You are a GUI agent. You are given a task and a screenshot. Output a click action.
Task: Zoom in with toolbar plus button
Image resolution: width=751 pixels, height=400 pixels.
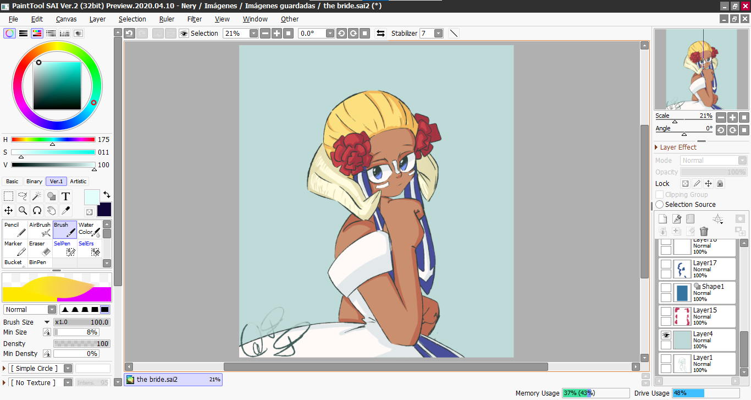coord(277,33)
